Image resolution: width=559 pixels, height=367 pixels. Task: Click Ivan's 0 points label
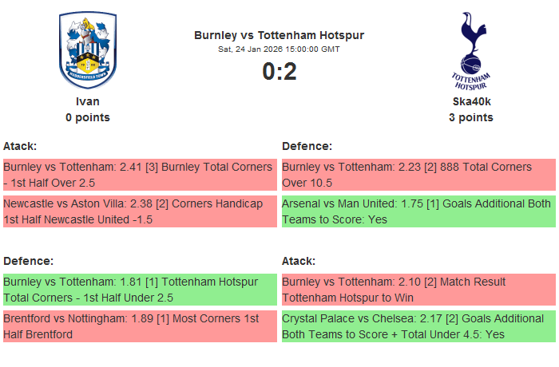88,117
